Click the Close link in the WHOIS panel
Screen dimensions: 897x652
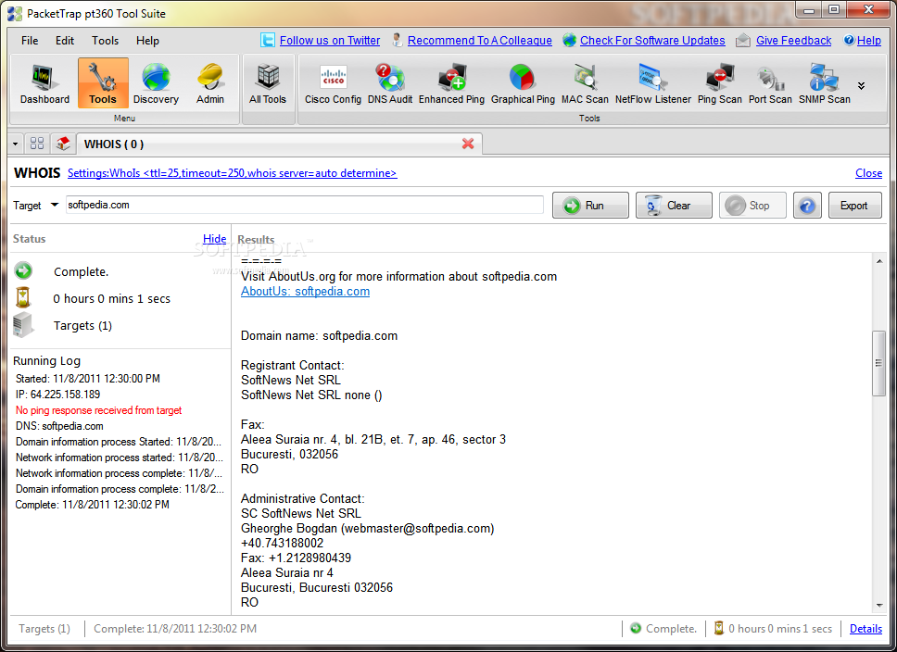[868, 173]
